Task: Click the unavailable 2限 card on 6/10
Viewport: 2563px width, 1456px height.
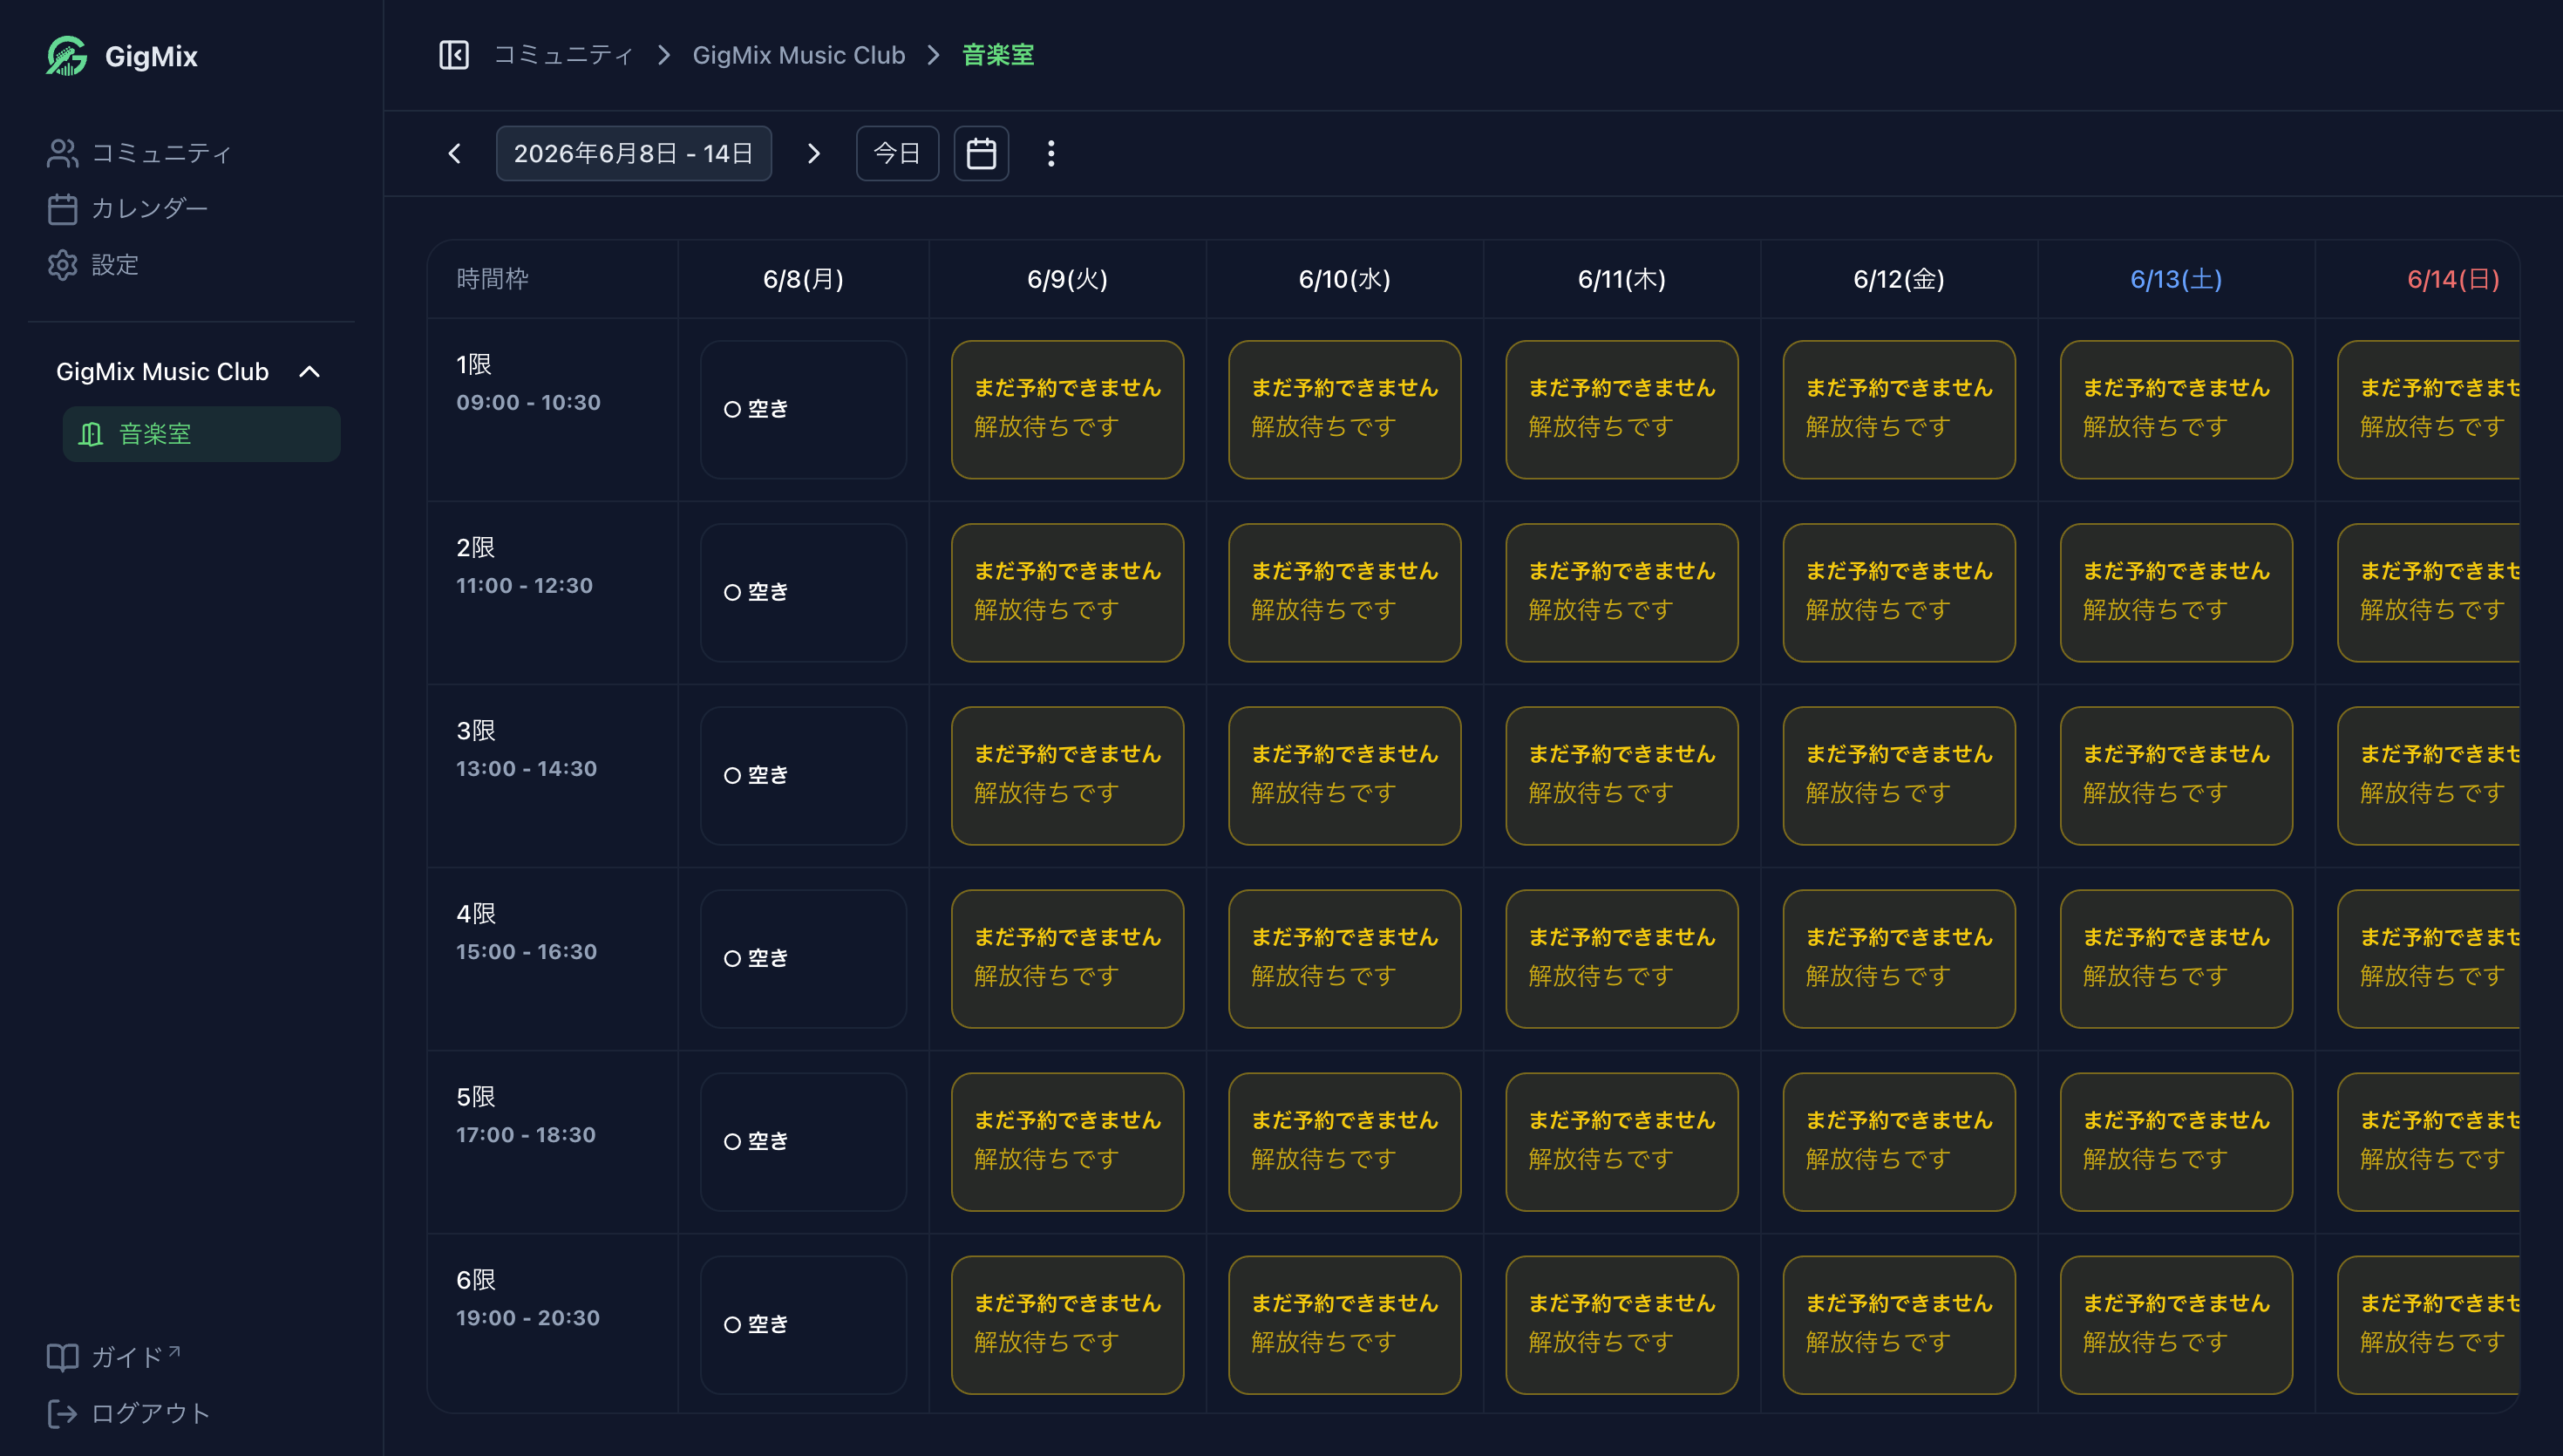Action: 1344,593
